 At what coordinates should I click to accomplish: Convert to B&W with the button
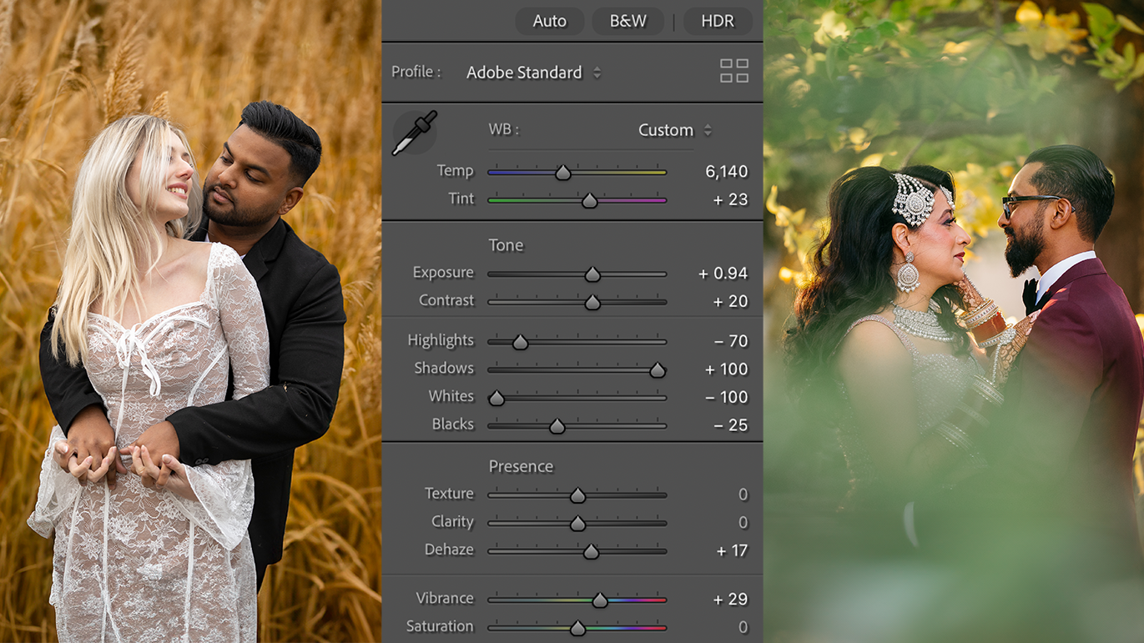628,21
